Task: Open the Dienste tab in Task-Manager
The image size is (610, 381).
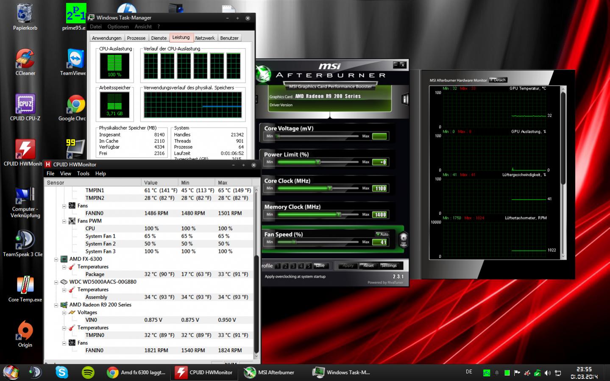Action: point(159,38)
